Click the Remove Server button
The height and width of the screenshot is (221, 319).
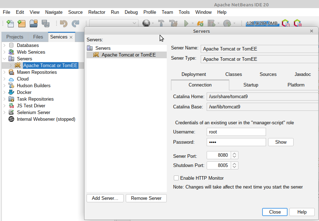(x=146, y=198)
